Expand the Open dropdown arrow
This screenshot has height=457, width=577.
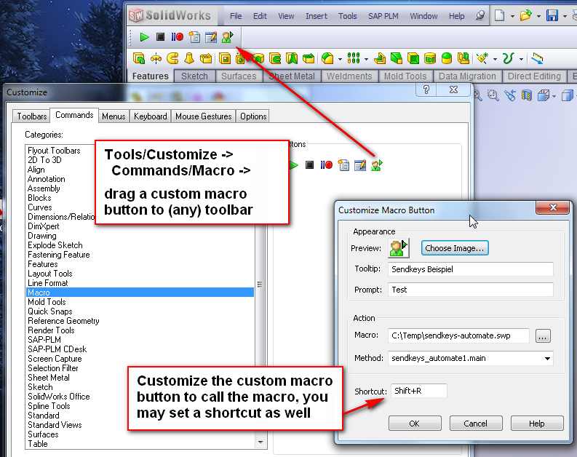(538, 17)
